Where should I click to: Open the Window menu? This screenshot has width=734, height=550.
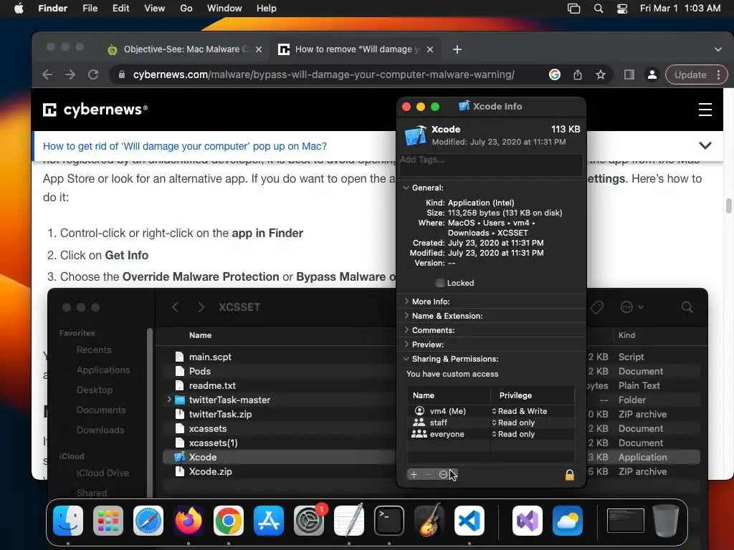point(224,9)
